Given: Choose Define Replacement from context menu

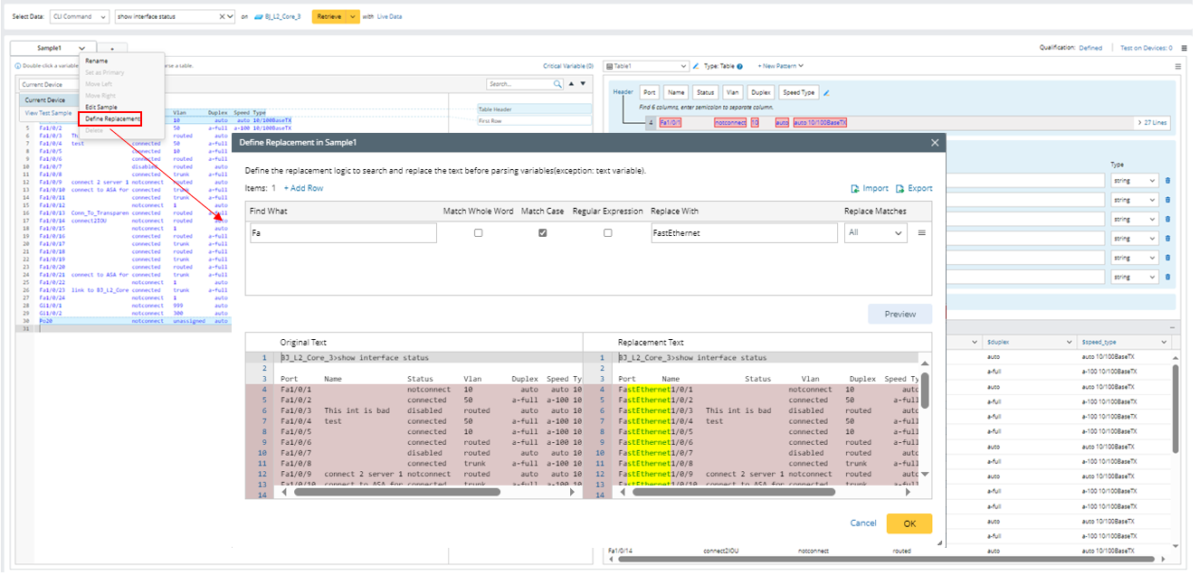Looking at the screenshot, I should click(x=112, y=118).
